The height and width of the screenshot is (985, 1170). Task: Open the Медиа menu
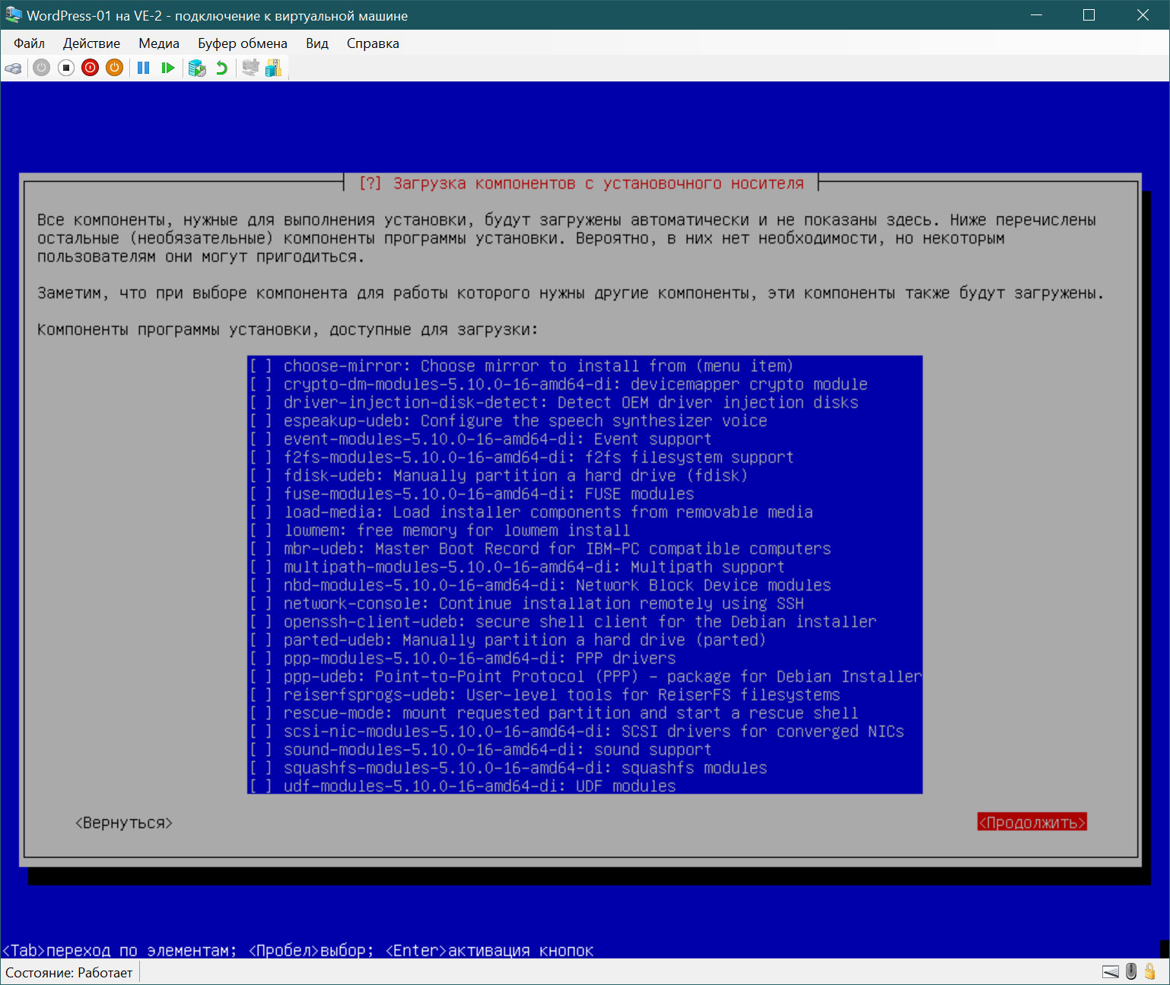[159, 43]
